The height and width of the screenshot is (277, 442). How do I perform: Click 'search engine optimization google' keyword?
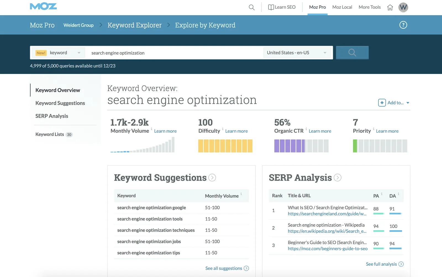(x=152, y=208)
